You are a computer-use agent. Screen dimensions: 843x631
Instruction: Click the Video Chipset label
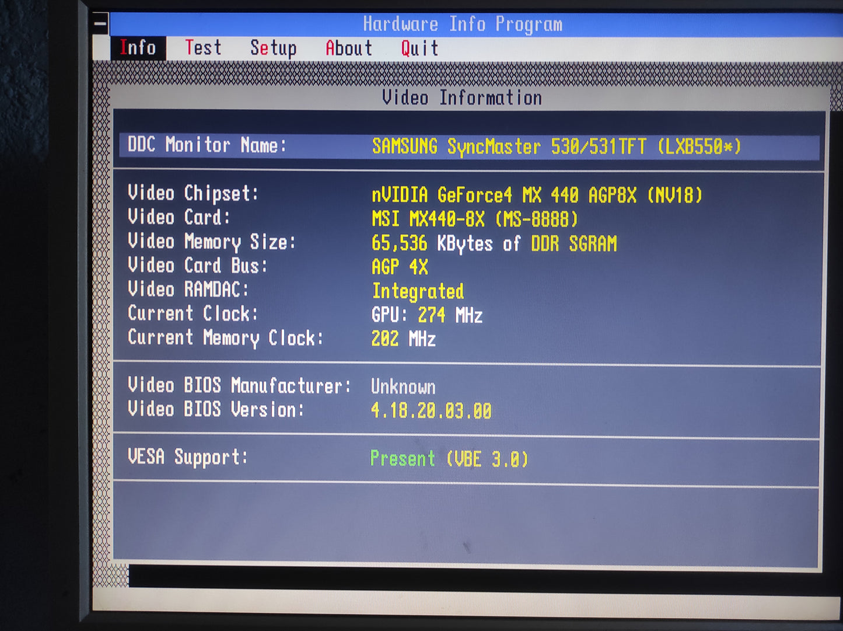click(193, 193)
